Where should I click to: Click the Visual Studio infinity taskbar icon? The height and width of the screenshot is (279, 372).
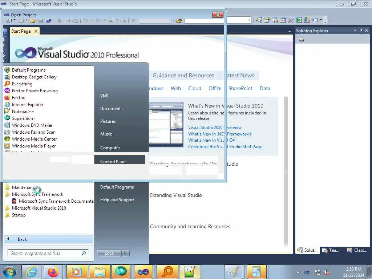pyautogui.click(x=143, y=272)
